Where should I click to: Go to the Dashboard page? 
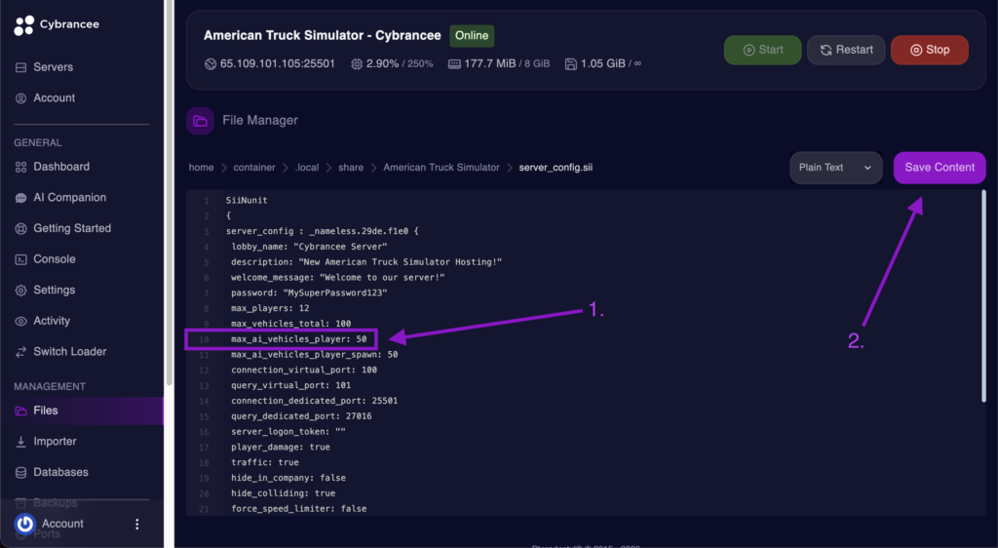61,167
